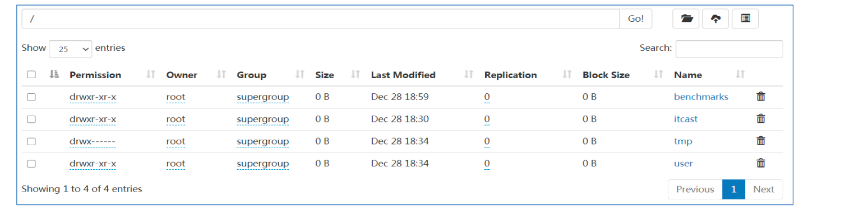Select the tmp row checkbox
850x210 pixels.
[31, 141]
